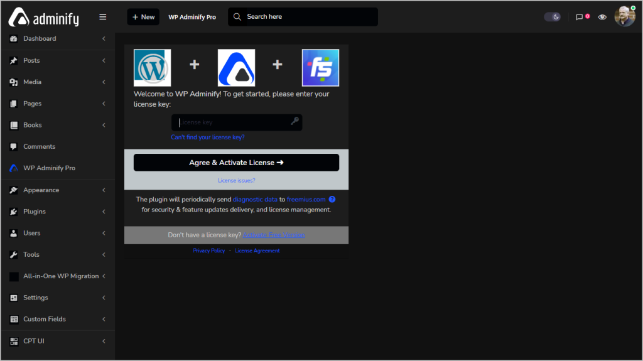Open the Privacy Policy link
This screenshot has width=643, height=361.
pyautogui.click(x=208, y=251)
